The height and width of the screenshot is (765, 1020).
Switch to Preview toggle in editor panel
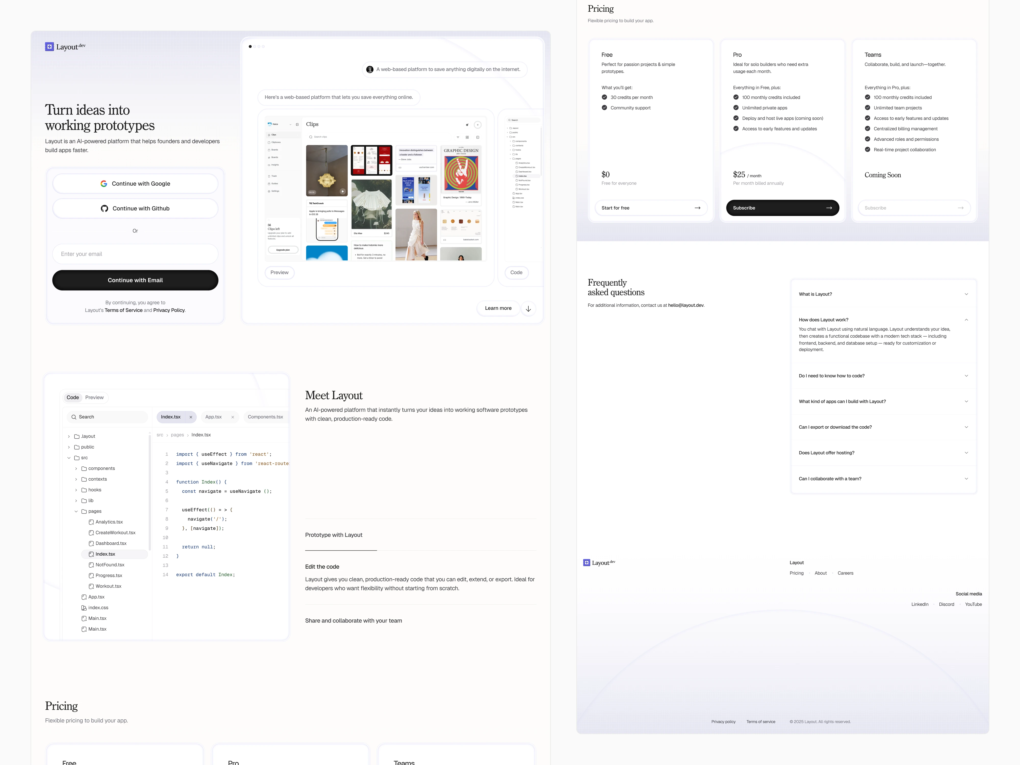[95, 398]
